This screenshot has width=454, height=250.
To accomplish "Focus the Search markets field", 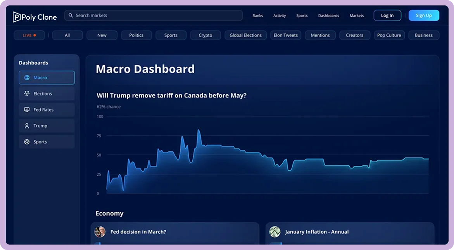I will pyautogui.click(x=154, y=16).
